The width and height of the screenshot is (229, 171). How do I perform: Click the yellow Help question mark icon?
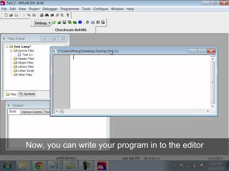[x=68, y=15]
